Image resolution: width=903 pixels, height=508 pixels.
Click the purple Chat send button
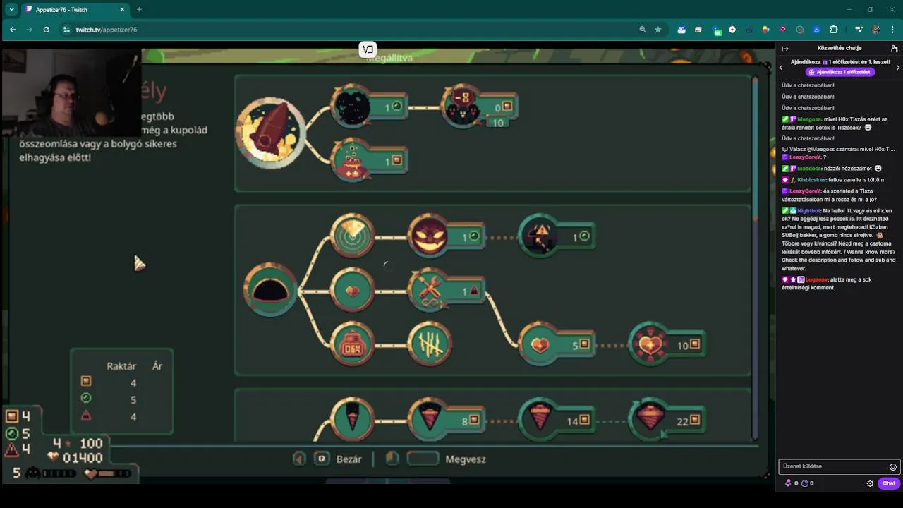(889, 483)
